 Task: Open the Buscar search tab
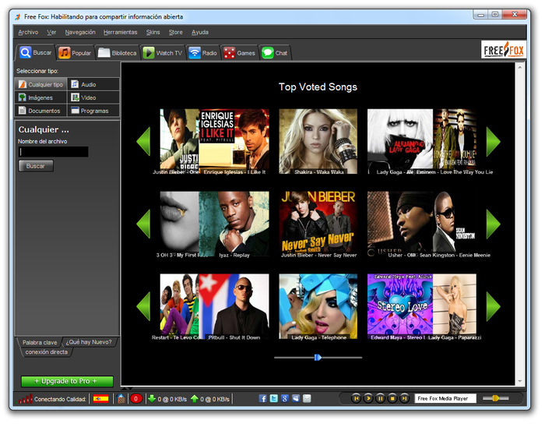click(36, 53)
